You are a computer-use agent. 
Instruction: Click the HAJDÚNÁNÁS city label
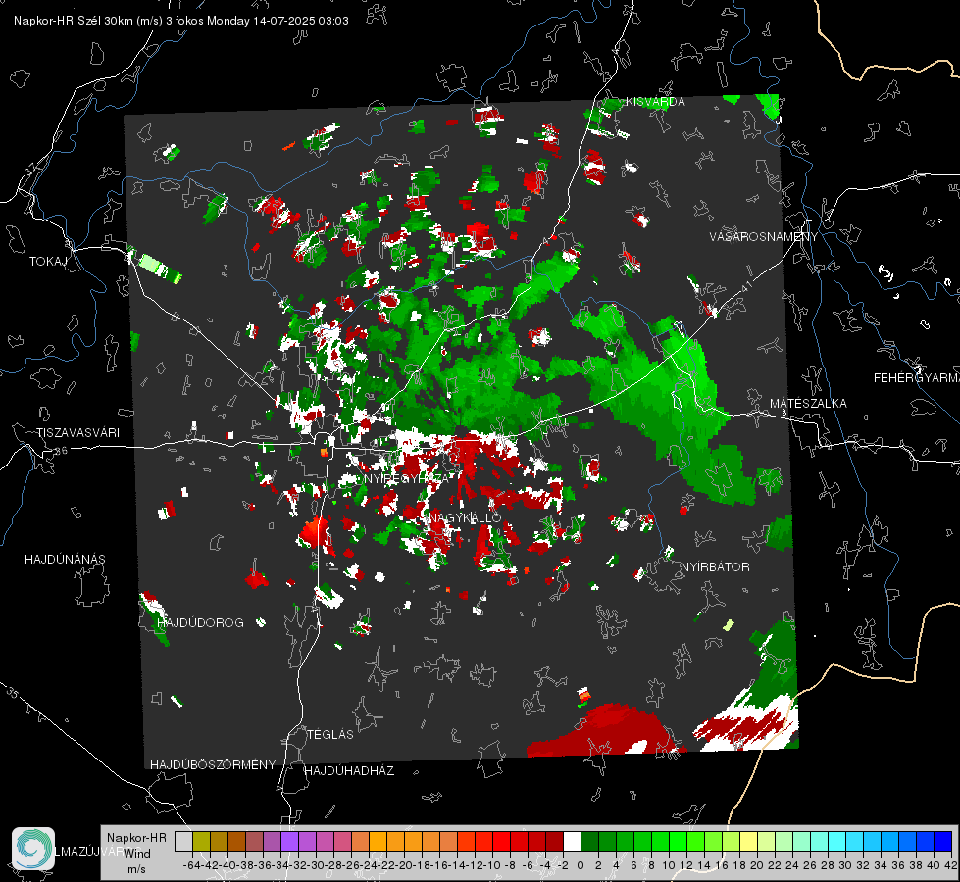coord(65,560)
